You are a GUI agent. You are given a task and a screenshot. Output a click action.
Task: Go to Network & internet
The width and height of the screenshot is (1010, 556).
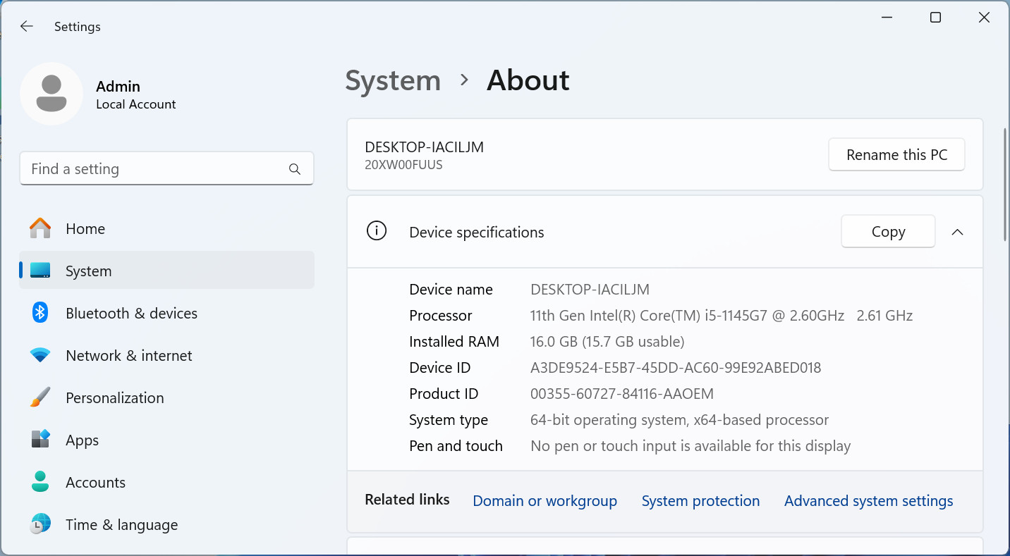pyautogui.click(x=167, y=355)
